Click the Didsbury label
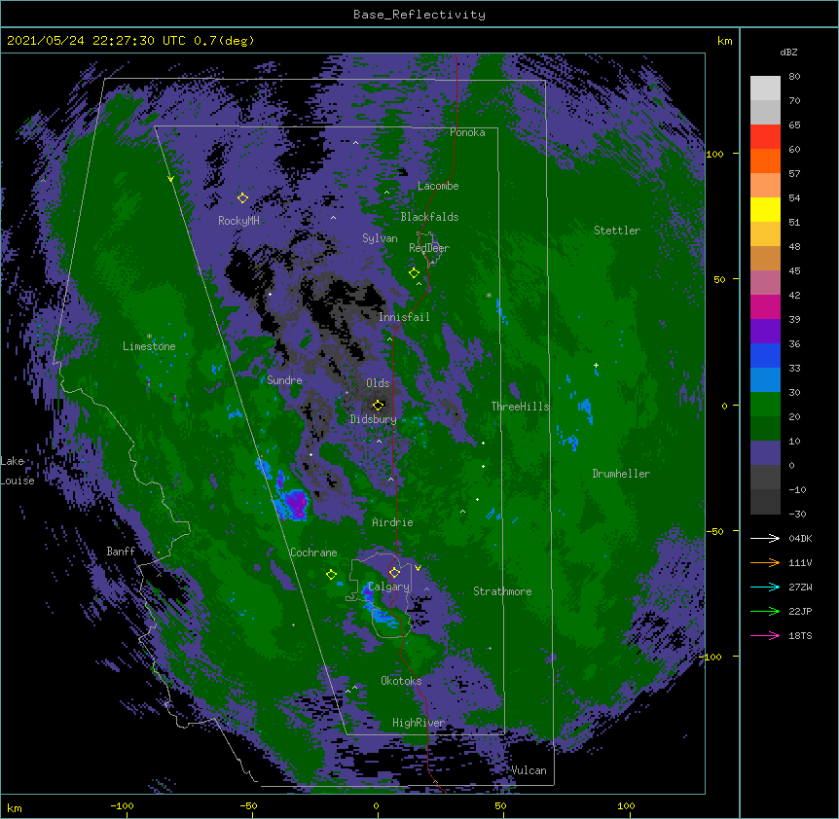839x819 pixels. click(373, 419)
